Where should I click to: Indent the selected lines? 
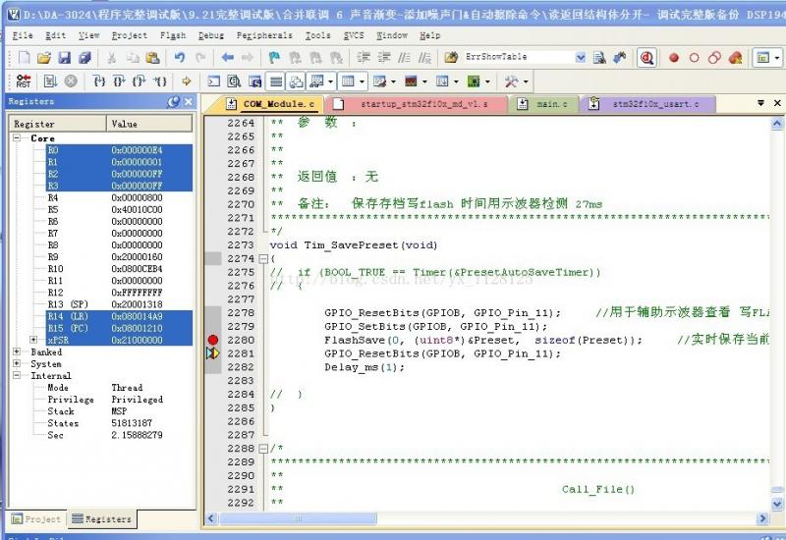point(364,58)
